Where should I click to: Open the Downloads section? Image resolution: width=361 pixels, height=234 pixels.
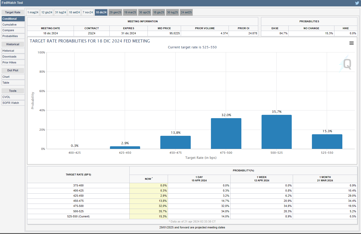pos(13,57)
